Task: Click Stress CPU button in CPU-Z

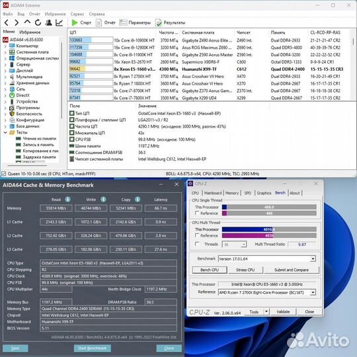Action: (x=245, y=270)
